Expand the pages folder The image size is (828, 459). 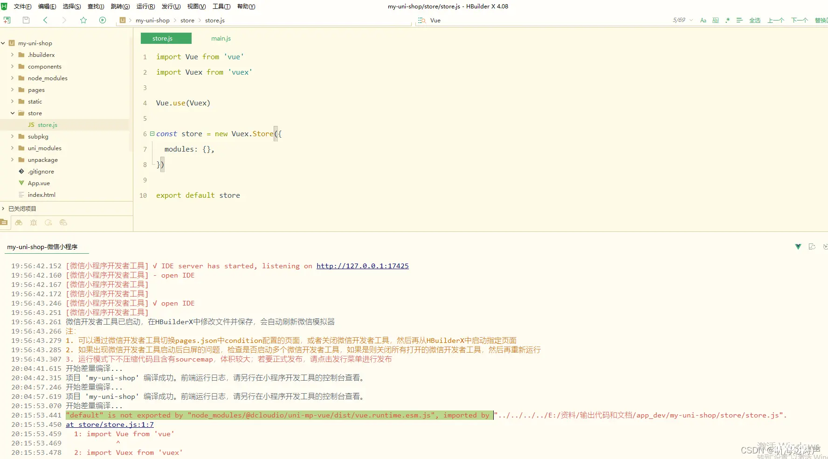click(13, 90)
